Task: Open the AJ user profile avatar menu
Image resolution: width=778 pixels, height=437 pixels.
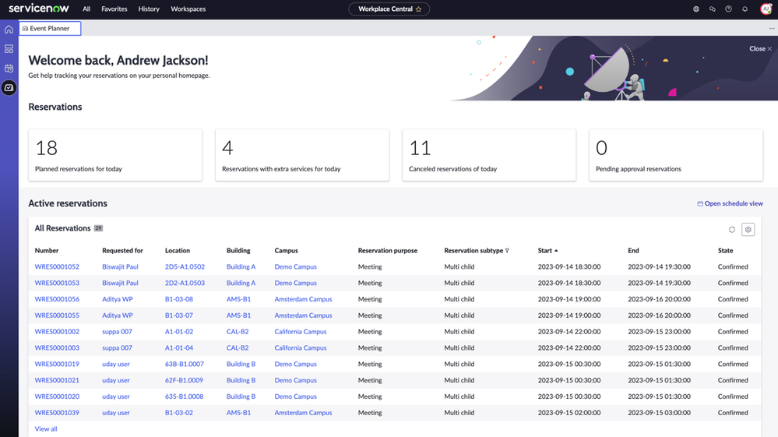Action: pos(766,9)
